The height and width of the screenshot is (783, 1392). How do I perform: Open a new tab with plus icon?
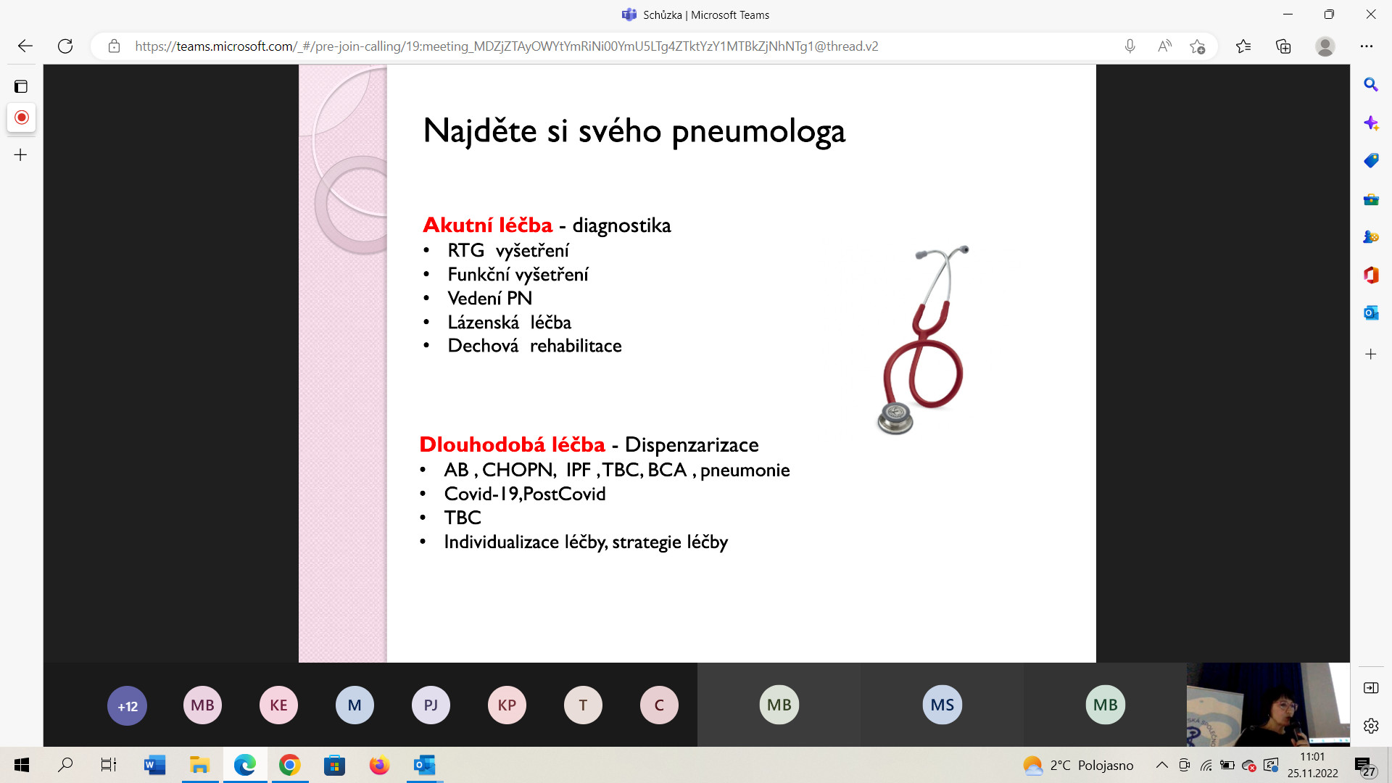[x=21, y=154]
